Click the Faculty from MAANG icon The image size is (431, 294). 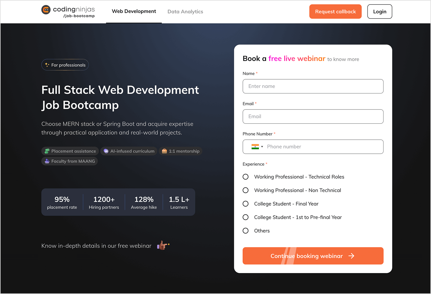coord(47,161)
